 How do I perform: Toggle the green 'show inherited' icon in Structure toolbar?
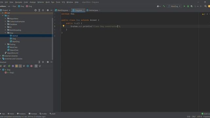(x=9, y=66)
